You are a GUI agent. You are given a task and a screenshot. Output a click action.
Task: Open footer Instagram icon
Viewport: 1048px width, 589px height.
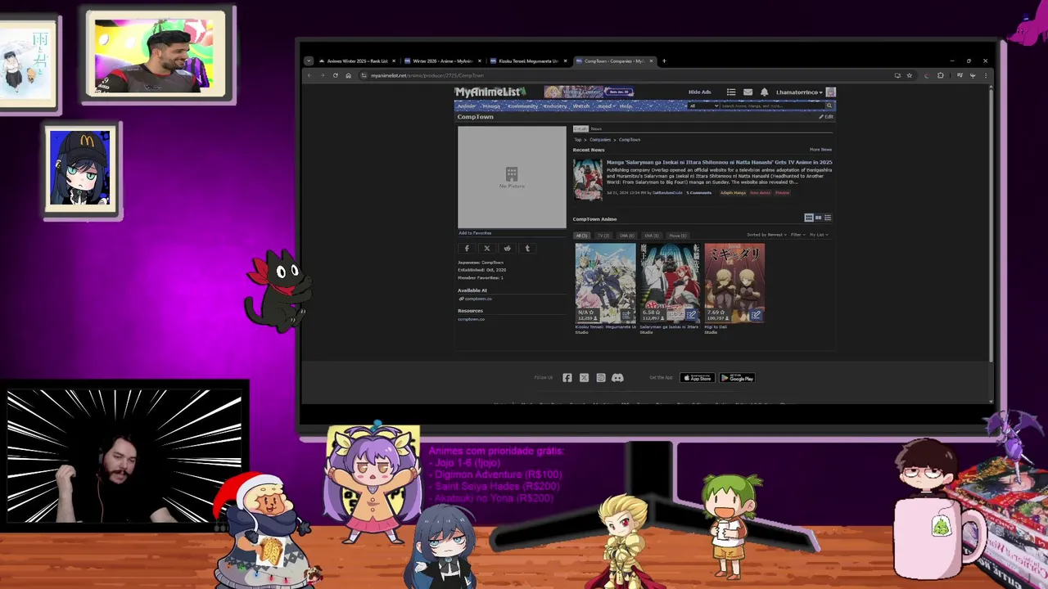tap(601, 378)
